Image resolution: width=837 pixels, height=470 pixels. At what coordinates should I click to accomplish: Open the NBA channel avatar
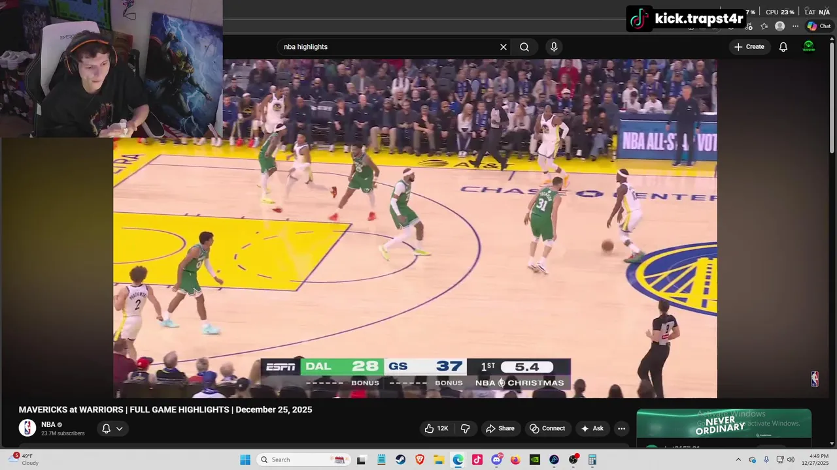[27, 428]
